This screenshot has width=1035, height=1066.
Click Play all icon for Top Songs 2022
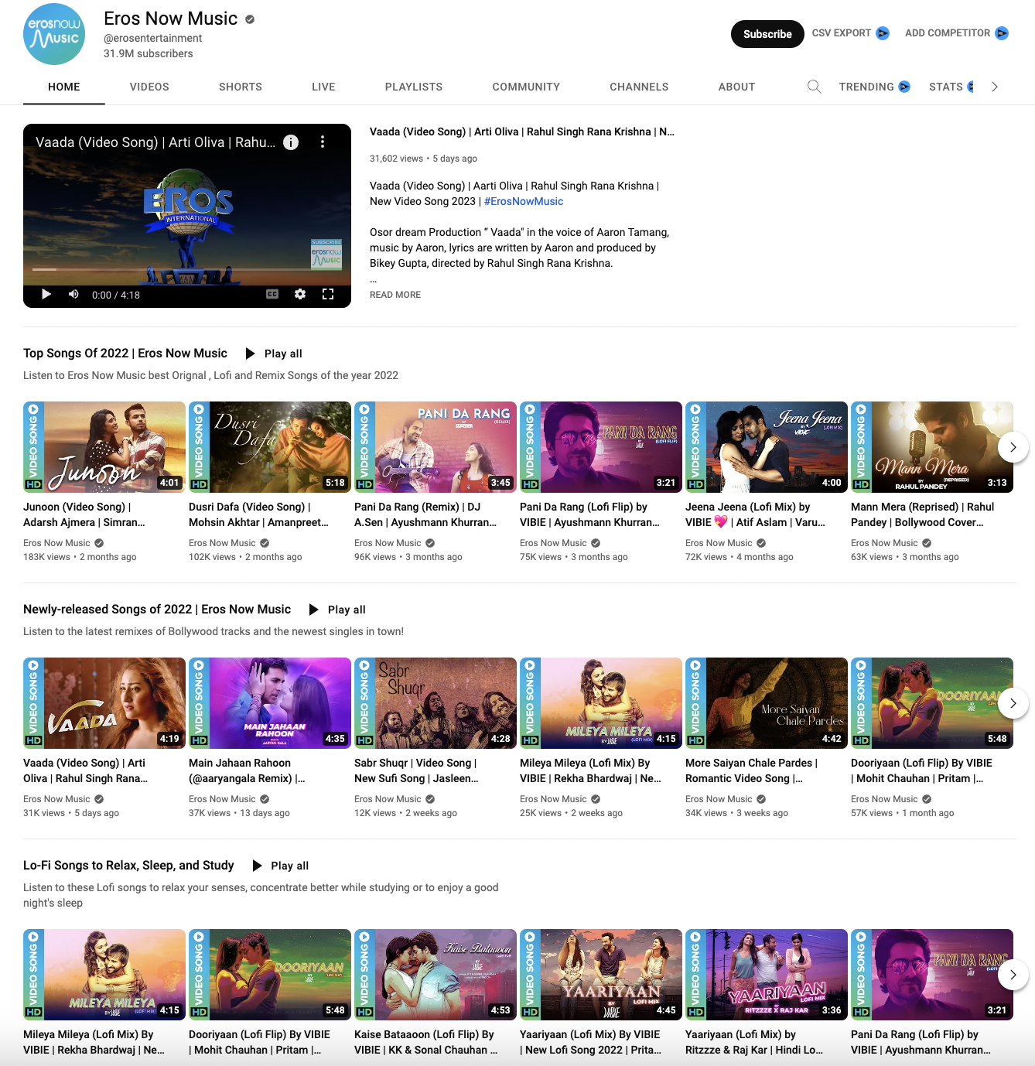tap(250, 354)
